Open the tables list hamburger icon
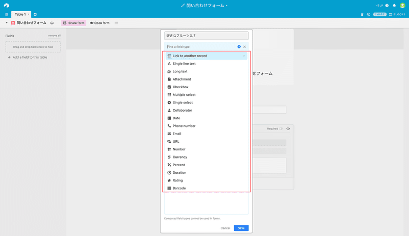 click(x=7, y=14)
